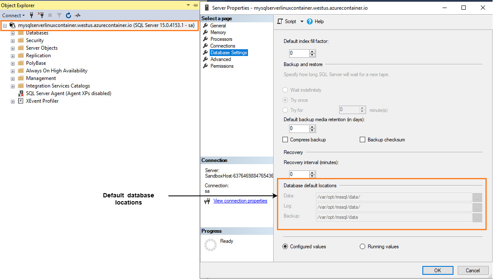This screenshot has height=279, width=493.
Task: Click the Filter icon in Object Explorer
Action: 59,15
